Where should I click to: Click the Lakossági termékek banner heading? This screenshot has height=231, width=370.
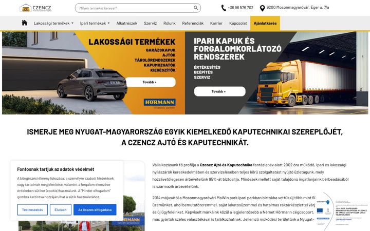point(132,42)
